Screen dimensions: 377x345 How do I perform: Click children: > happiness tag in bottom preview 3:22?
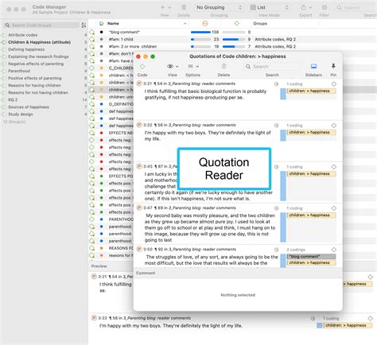pos(348,325)
